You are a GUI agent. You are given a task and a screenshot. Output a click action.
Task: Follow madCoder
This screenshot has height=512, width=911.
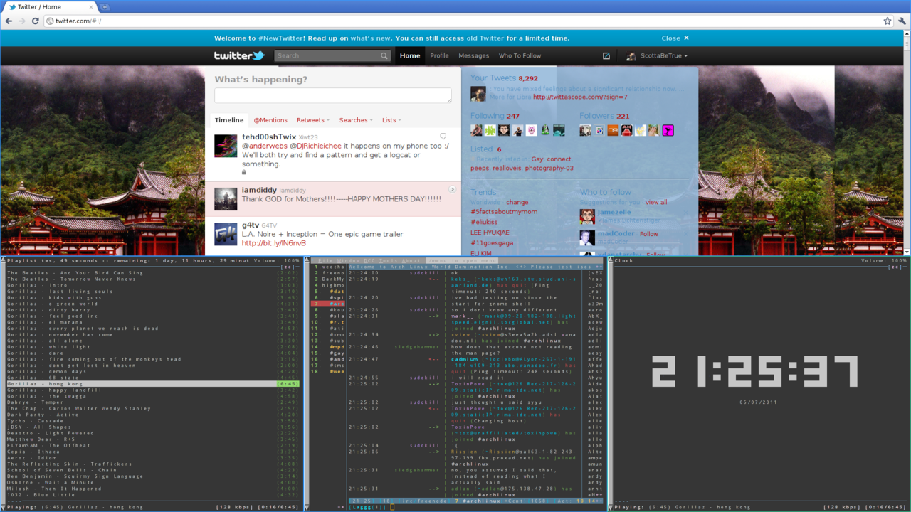(649, 234)
